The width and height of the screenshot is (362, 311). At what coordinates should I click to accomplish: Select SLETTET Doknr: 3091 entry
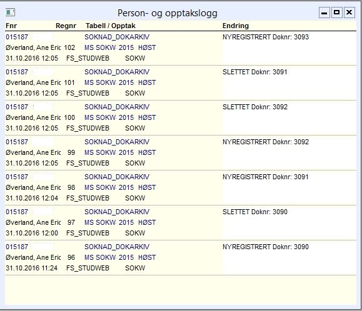(x=255, y=72)
